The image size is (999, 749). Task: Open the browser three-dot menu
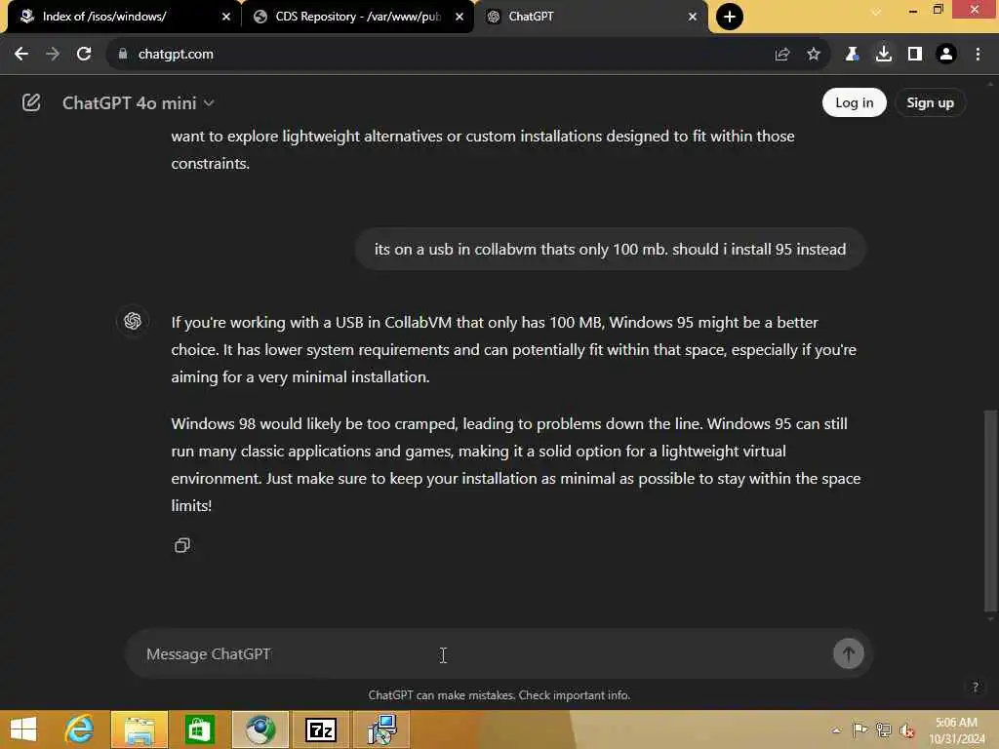[978, 55]
